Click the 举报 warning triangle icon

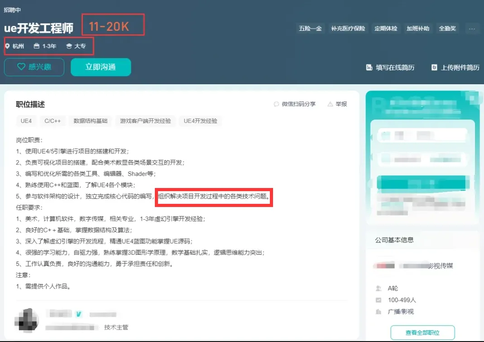[x=330, y=104]
